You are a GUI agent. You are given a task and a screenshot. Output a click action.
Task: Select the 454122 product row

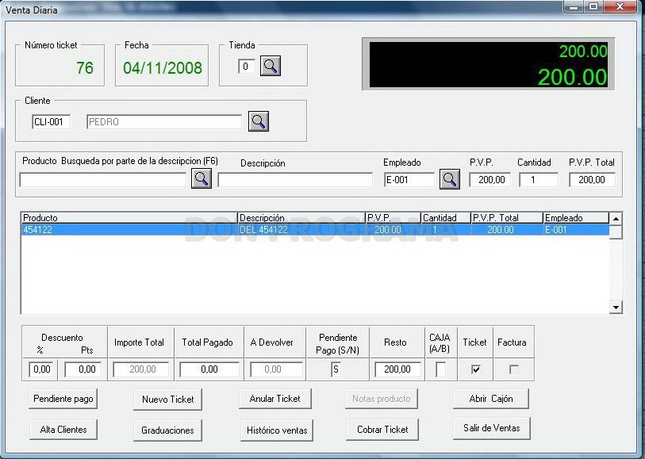click(315, 230)
